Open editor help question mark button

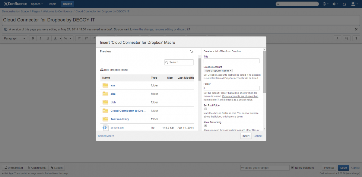(356, 39)
